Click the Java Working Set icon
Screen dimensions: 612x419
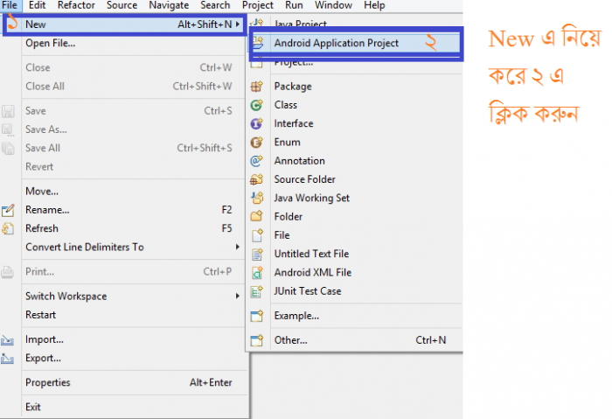(256, 198)
